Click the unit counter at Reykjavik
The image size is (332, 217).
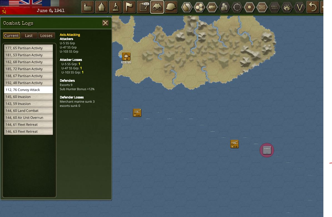coord(126,56)
